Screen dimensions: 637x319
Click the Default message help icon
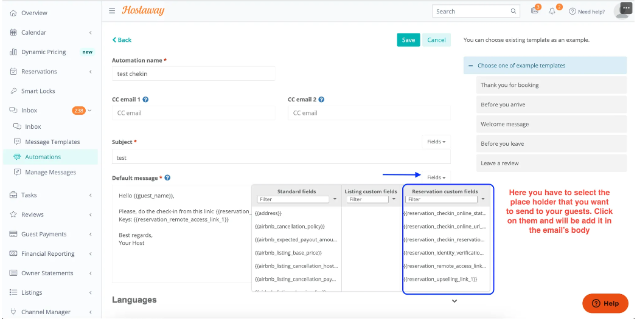pyautogui.click(x=167, y=178)
